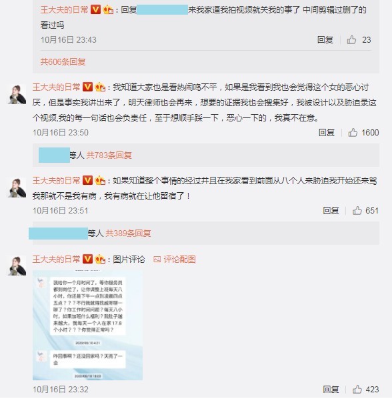Click the orange V verified badge on top reply

(x=95, y=10)
